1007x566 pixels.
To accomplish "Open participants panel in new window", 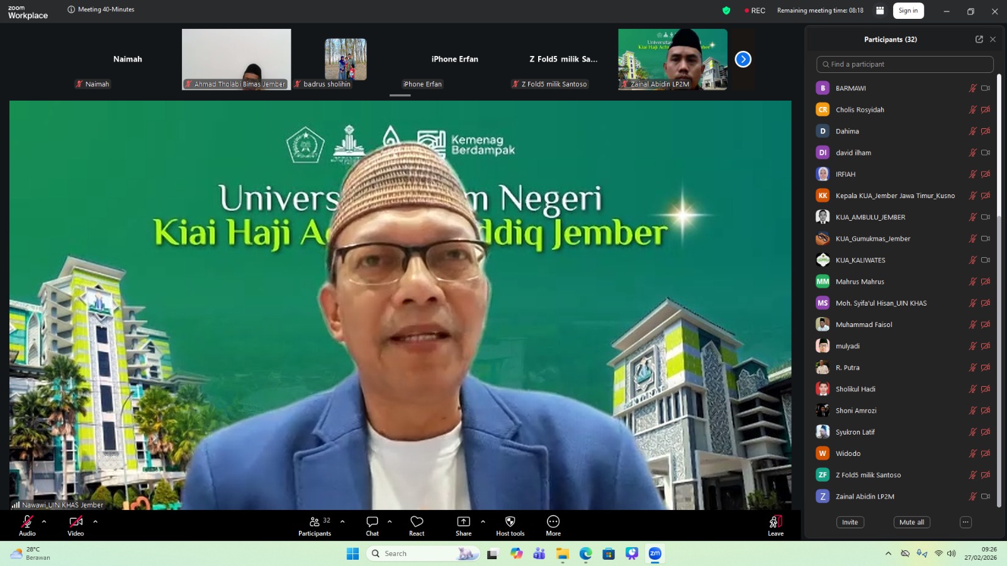I will click(x=979, y=38).
